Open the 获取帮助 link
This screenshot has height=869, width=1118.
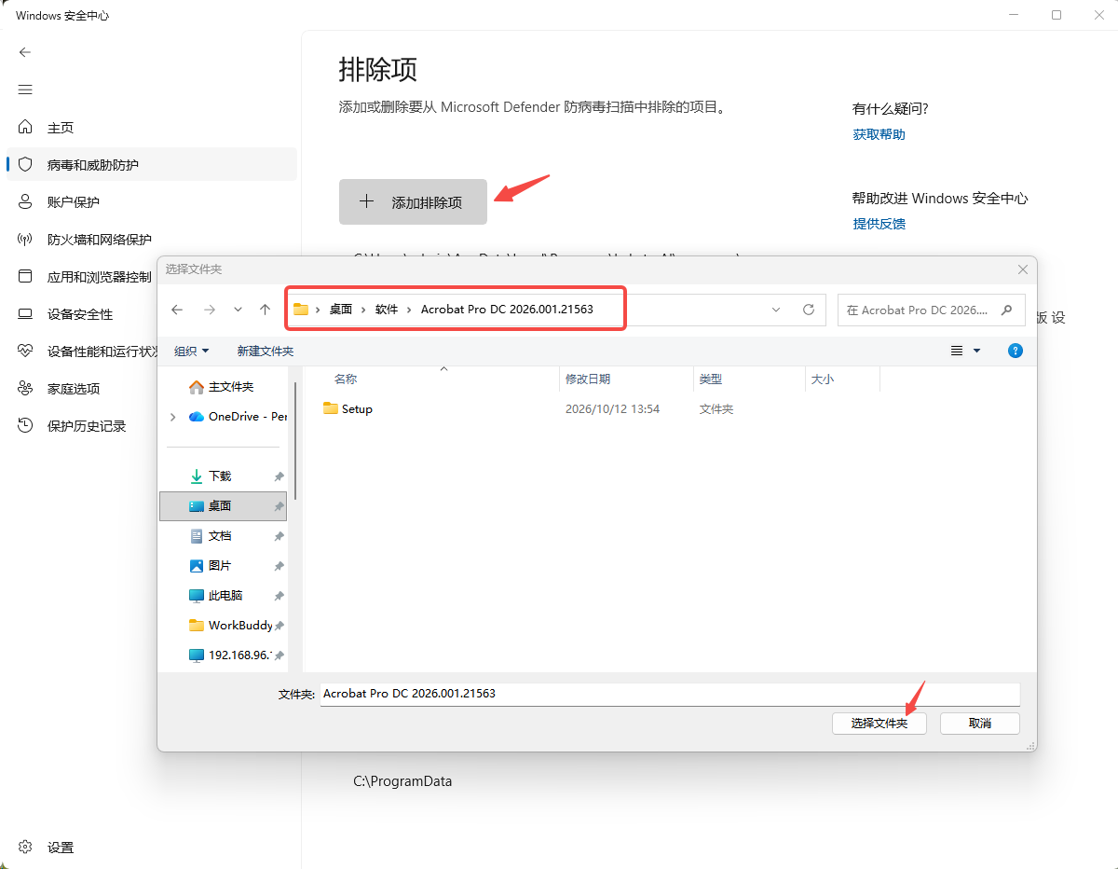pos(879,134)
